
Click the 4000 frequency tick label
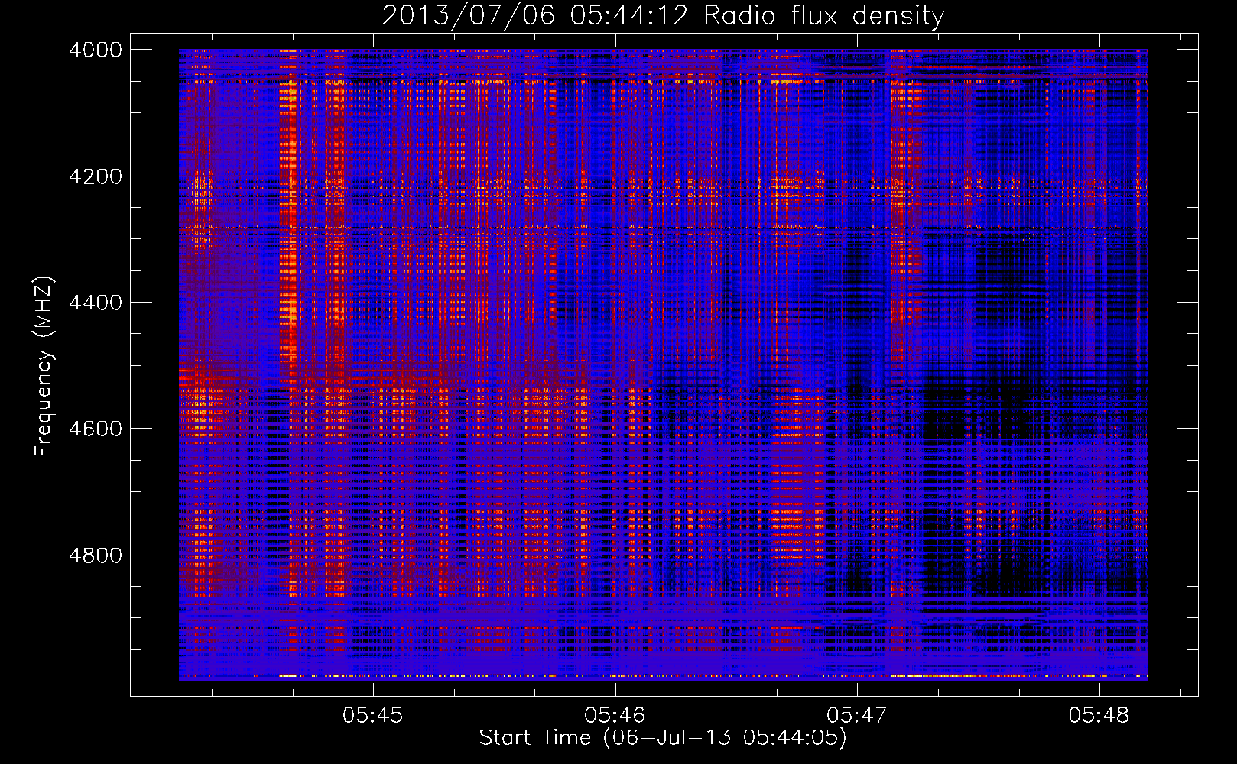(x=96, y=50)
